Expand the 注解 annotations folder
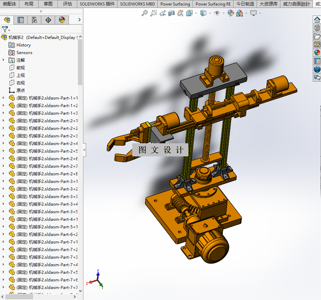Screen dimensions: 321x300 (3, 60)
